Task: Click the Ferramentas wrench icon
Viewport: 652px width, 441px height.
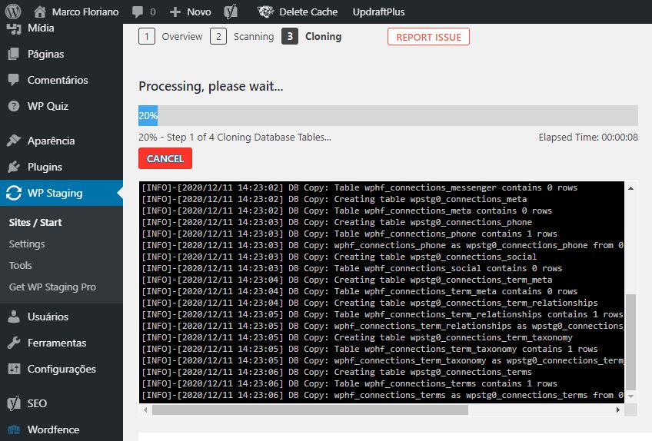Action: pos(14,343)
